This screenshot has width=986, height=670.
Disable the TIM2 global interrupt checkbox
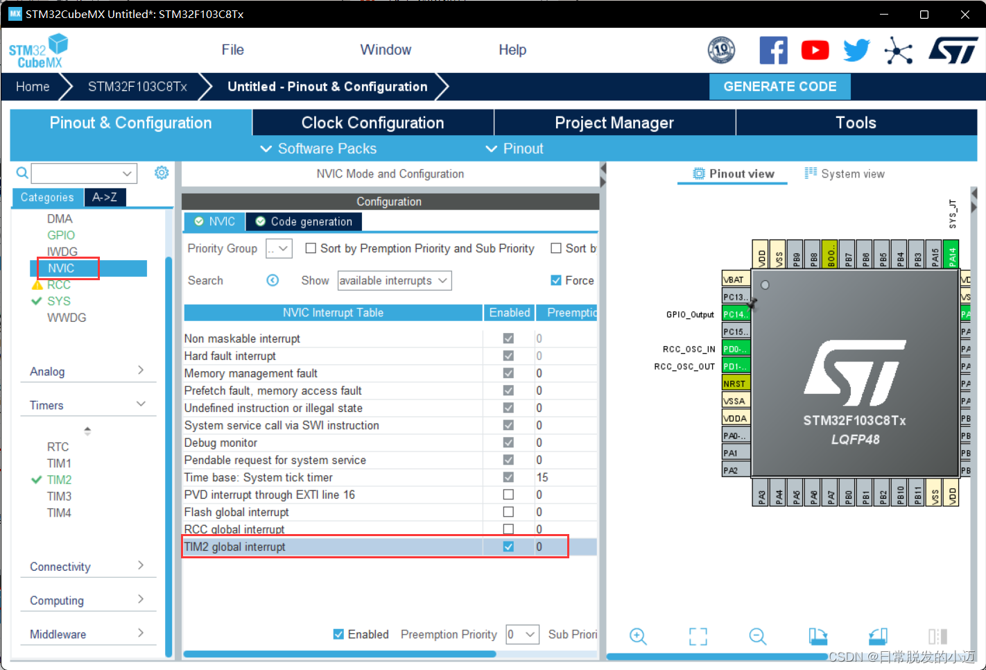coord(508,547)
